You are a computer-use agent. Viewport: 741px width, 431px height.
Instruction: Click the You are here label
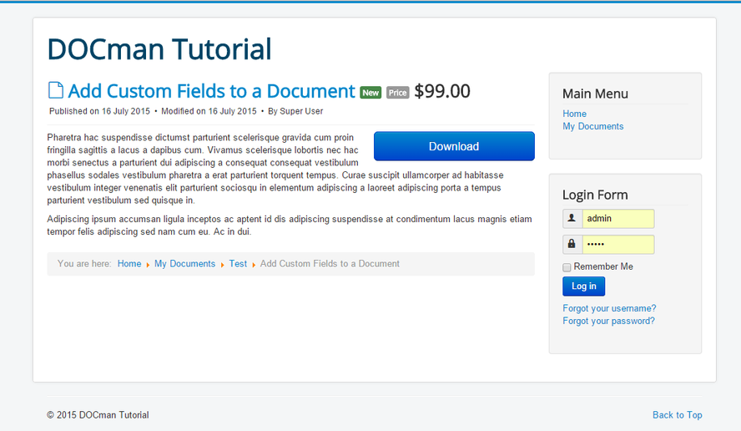pyautogui.click(x=84, y=263)
